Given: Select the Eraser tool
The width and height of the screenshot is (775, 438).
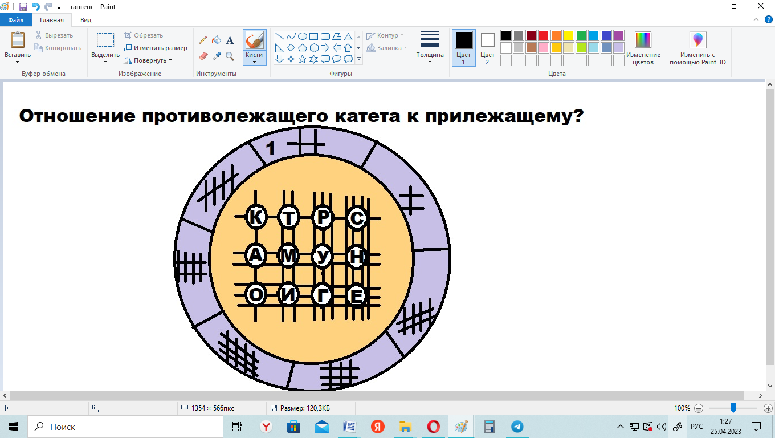Looking at the screenshot, I should [203, 56].
